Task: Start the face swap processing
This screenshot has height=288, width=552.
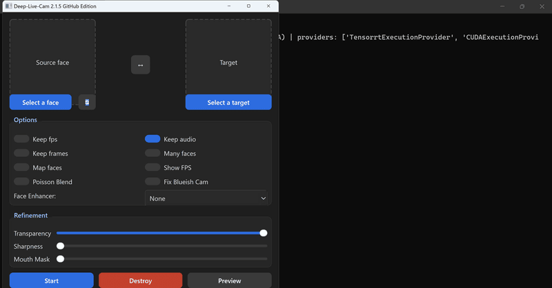Action: pos(51,280)
